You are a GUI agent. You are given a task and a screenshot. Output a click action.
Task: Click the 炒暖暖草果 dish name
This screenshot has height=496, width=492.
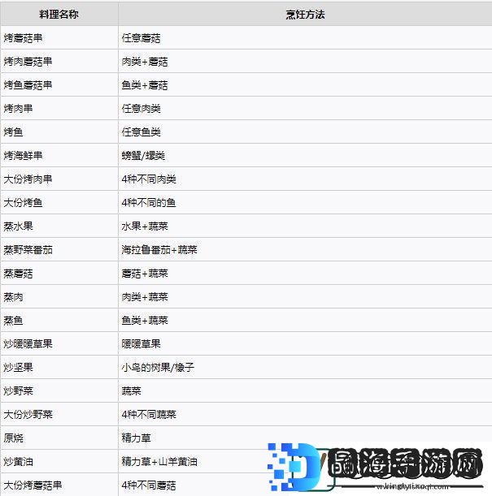[28, 344]
